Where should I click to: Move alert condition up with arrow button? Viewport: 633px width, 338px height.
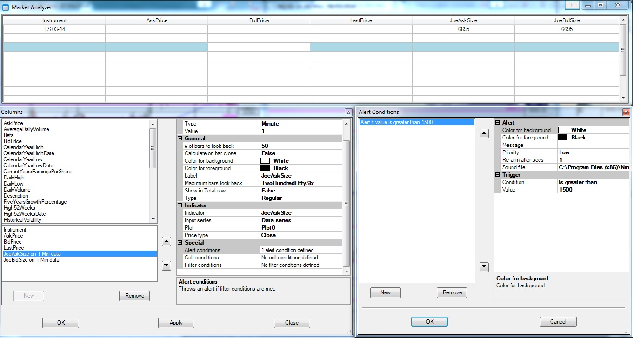484,133
